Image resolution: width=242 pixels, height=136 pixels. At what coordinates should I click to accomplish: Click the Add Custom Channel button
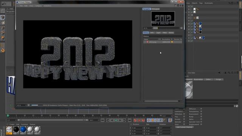click(x=184, y=127)
